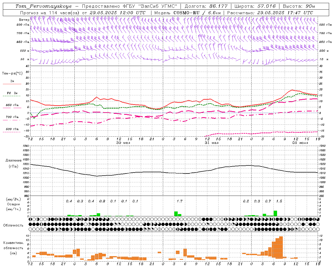The height and width of the screenshot is (266, 333).
Task: Click the 0.7 precipitation amount value
Action: point(268,201)
